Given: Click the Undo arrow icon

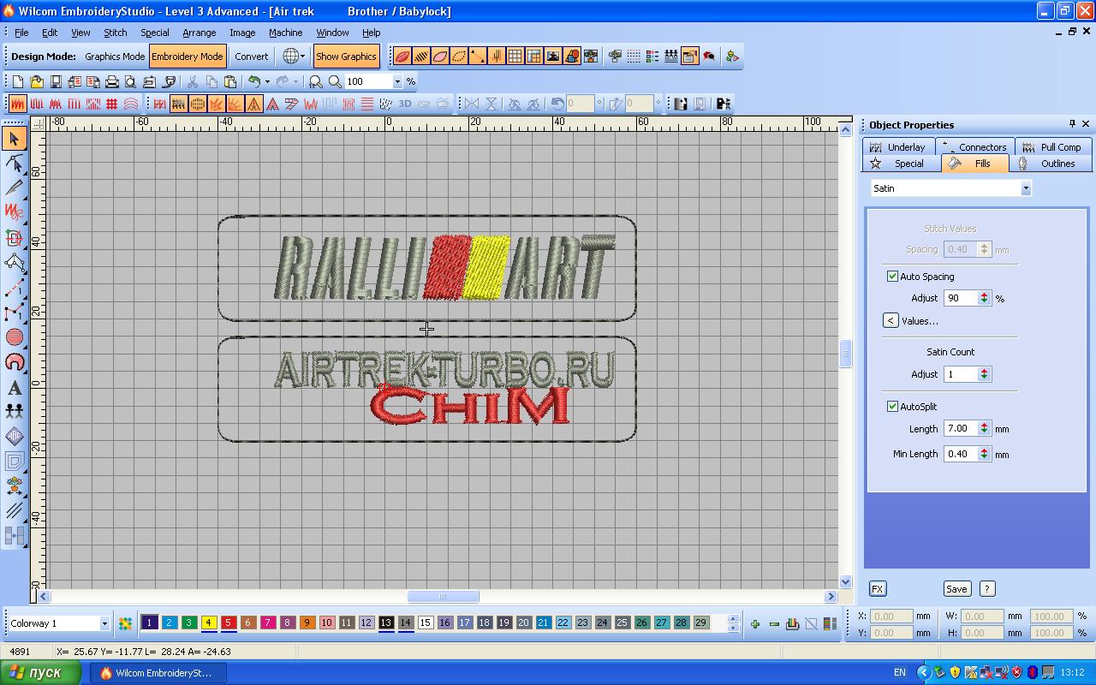Looking at the screenshot, I should pos(253,81).
